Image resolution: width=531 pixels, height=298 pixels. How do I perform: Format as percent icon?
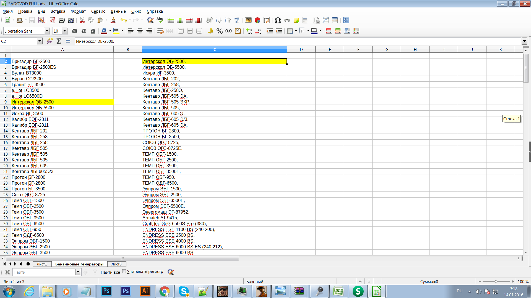[220, 31]
